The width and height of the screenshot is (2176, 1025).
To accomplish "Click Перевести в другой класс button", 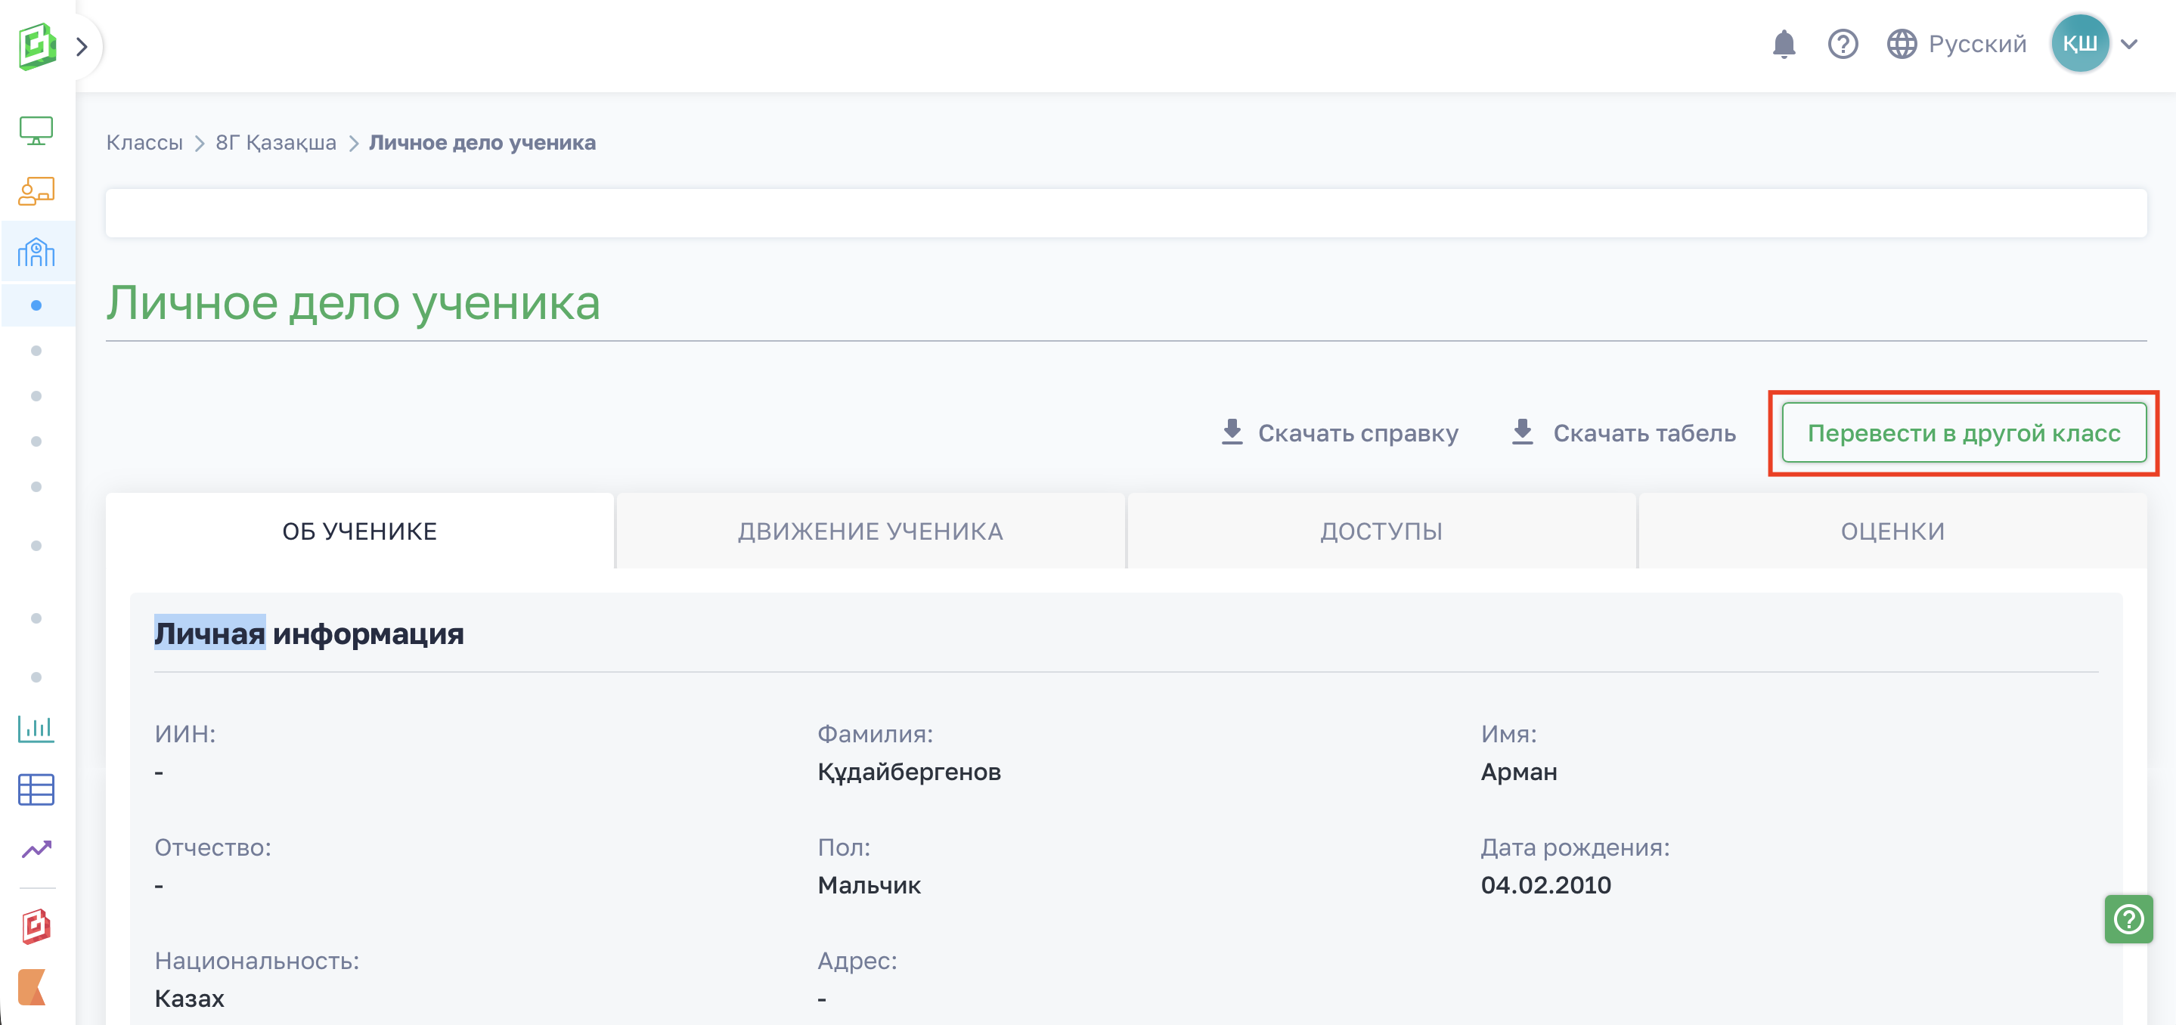I will click(x=1963, y=433).
